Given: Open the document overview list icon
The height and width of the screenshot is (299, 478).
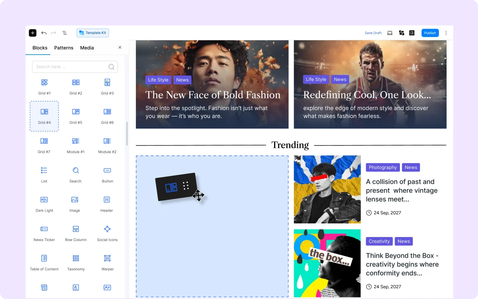Looking at the screenshot, I should click(x=65, y=33).
